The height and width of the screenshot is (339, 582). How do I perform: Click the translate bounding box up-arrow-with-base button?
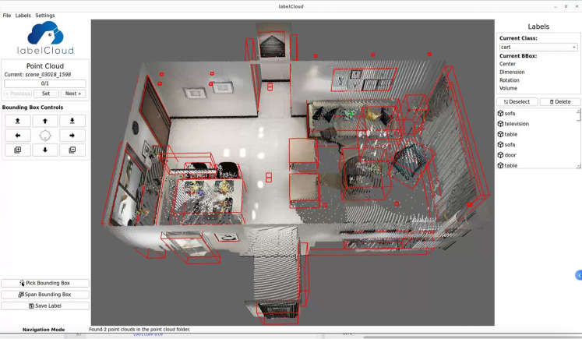17,121
